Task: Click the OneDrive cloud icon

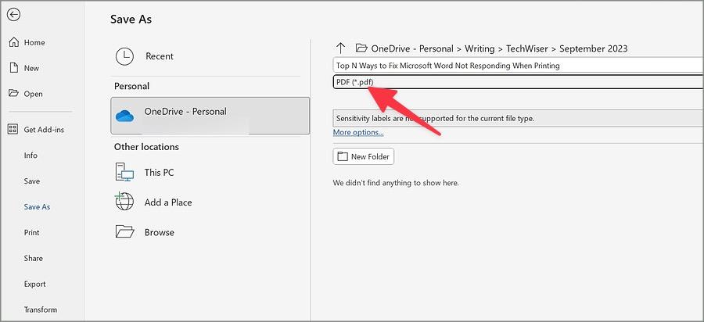Action: tap(124, 116)
